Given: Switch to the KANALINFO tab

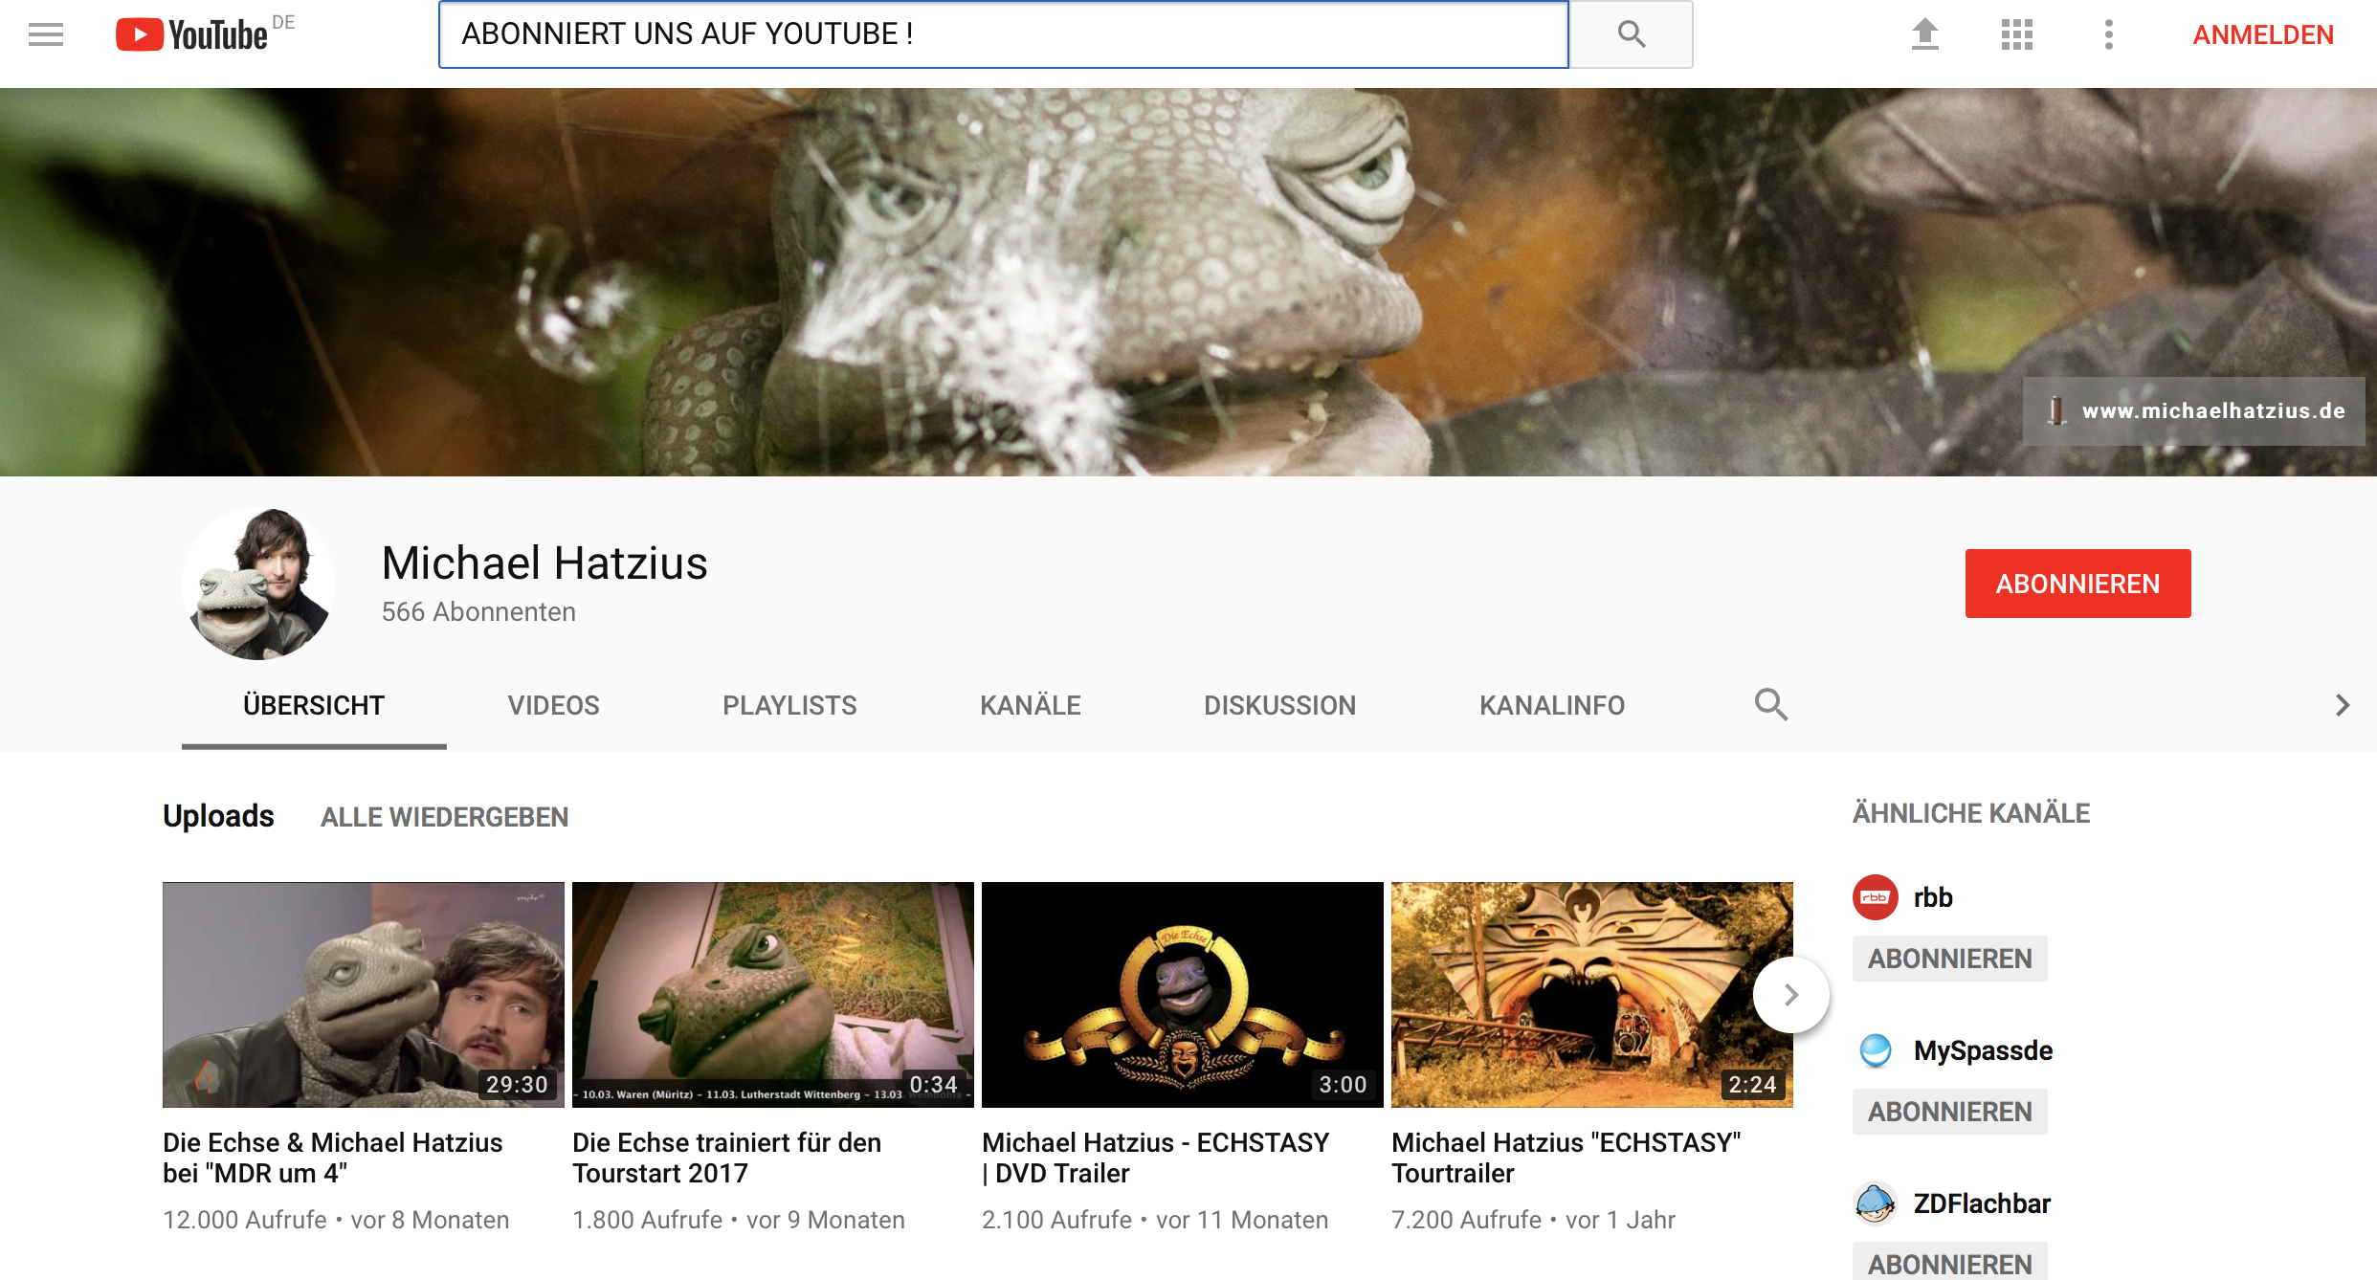Looking at the screenshot, I should pos(1551,705).
